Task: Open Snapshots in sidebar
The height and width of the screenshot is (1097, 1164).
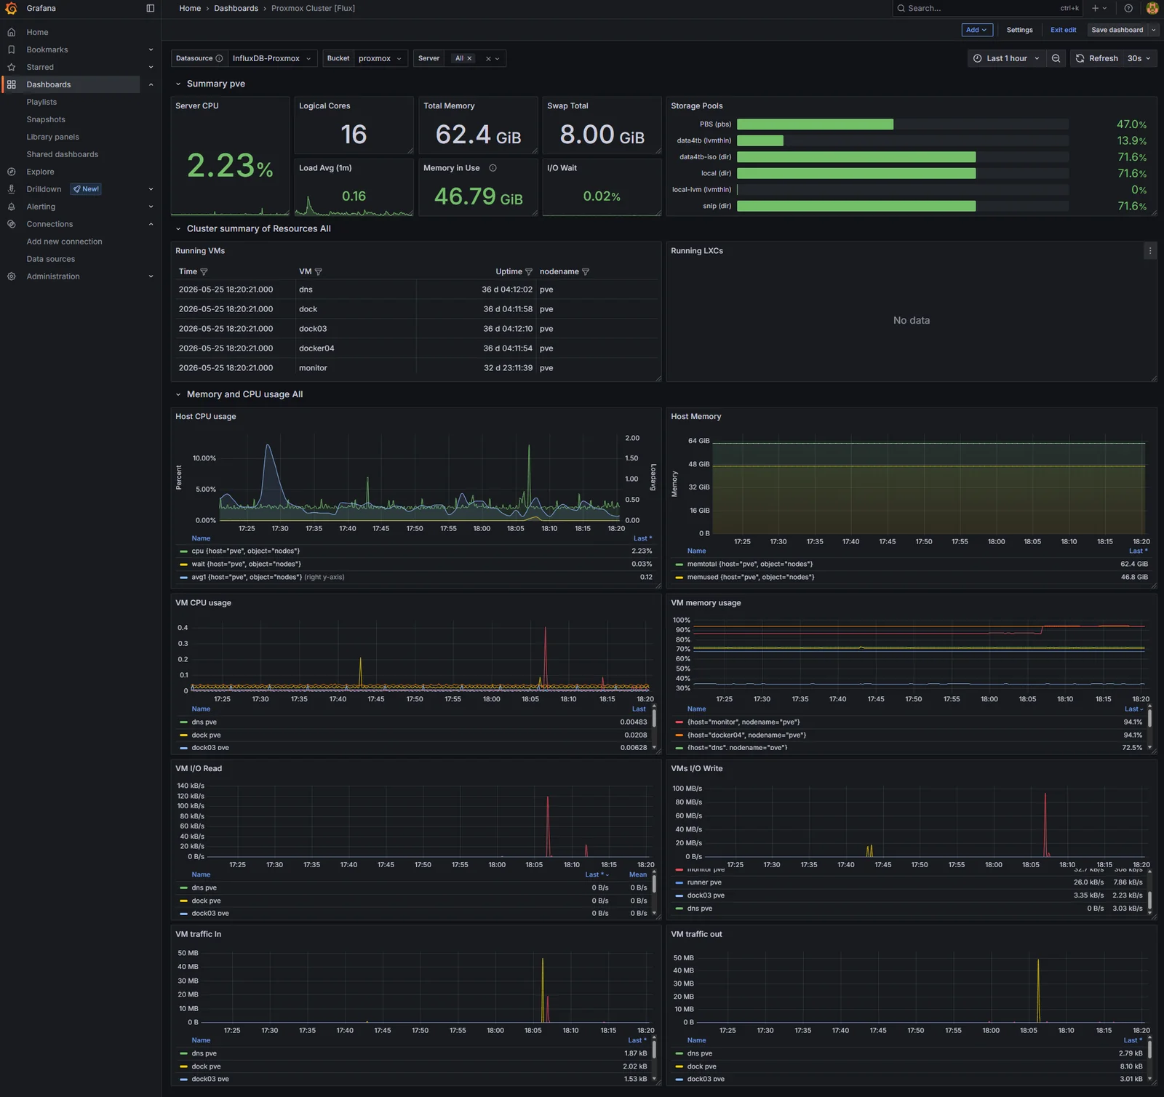Action: (46, 119)
